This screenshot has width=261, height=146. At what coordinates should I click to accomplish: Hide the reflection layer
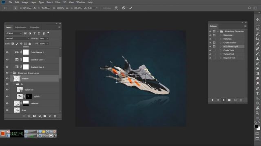pyautogui.click(x=7, y=103)
